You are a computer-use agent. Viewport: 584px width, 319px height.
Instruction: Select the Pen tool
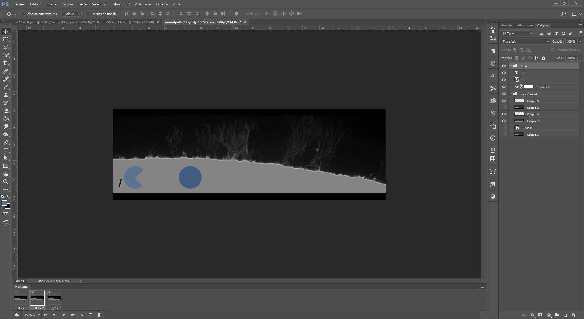click(x=6, y=142)
